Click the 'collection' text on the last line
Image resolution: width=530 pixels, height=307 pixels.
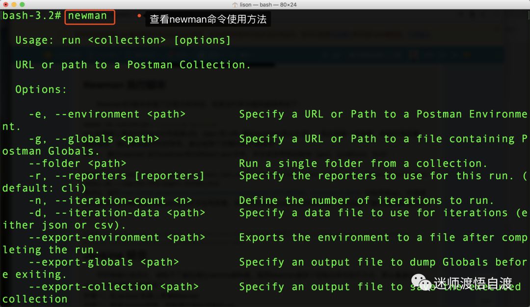(34, 299)
